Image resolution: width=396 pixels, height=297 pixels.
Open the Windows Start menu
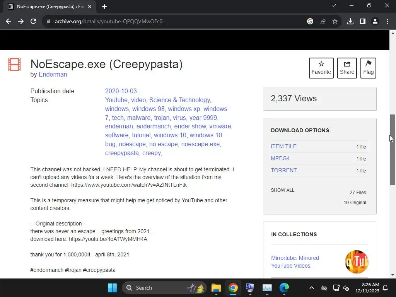click(112, 288)
